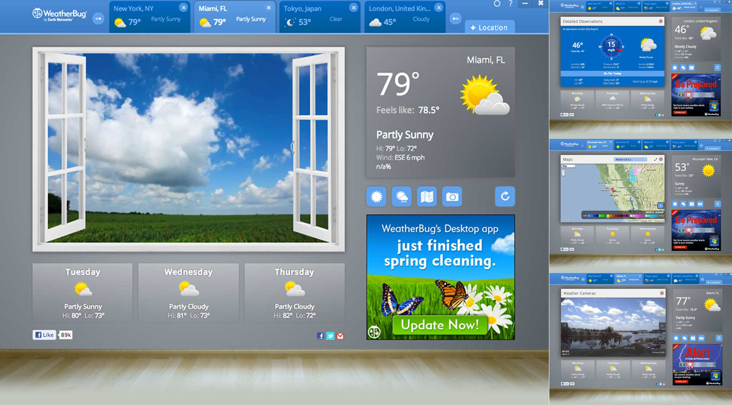Click the DOWNLOAD button in the London window ad
Viewport: 732px width, 405px height.
680,112
